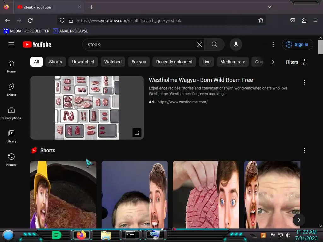Select the Unwatched filter chip
This screenshot has height=242, width=323.
coord(83,62)
